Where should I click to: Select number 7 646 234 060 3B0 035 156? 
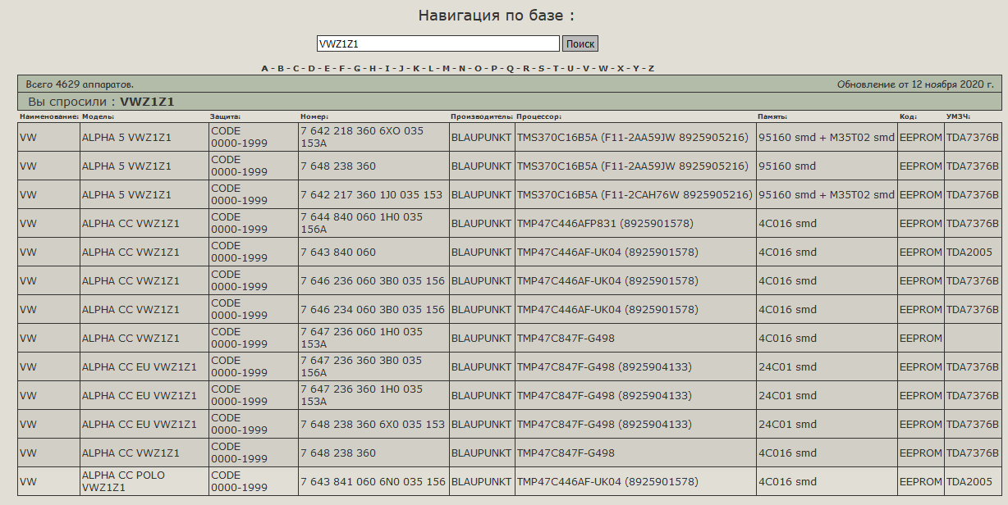[373, 309]
